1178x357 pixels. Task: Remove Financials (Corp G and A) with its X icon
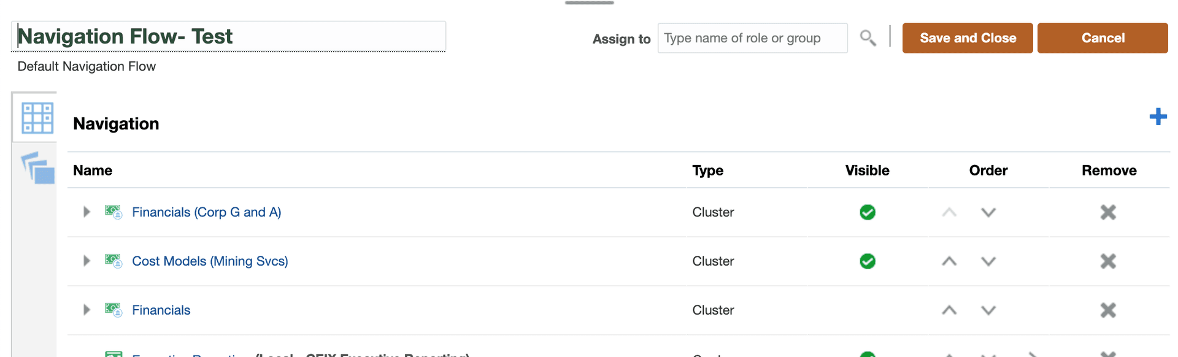(1108, 212)
